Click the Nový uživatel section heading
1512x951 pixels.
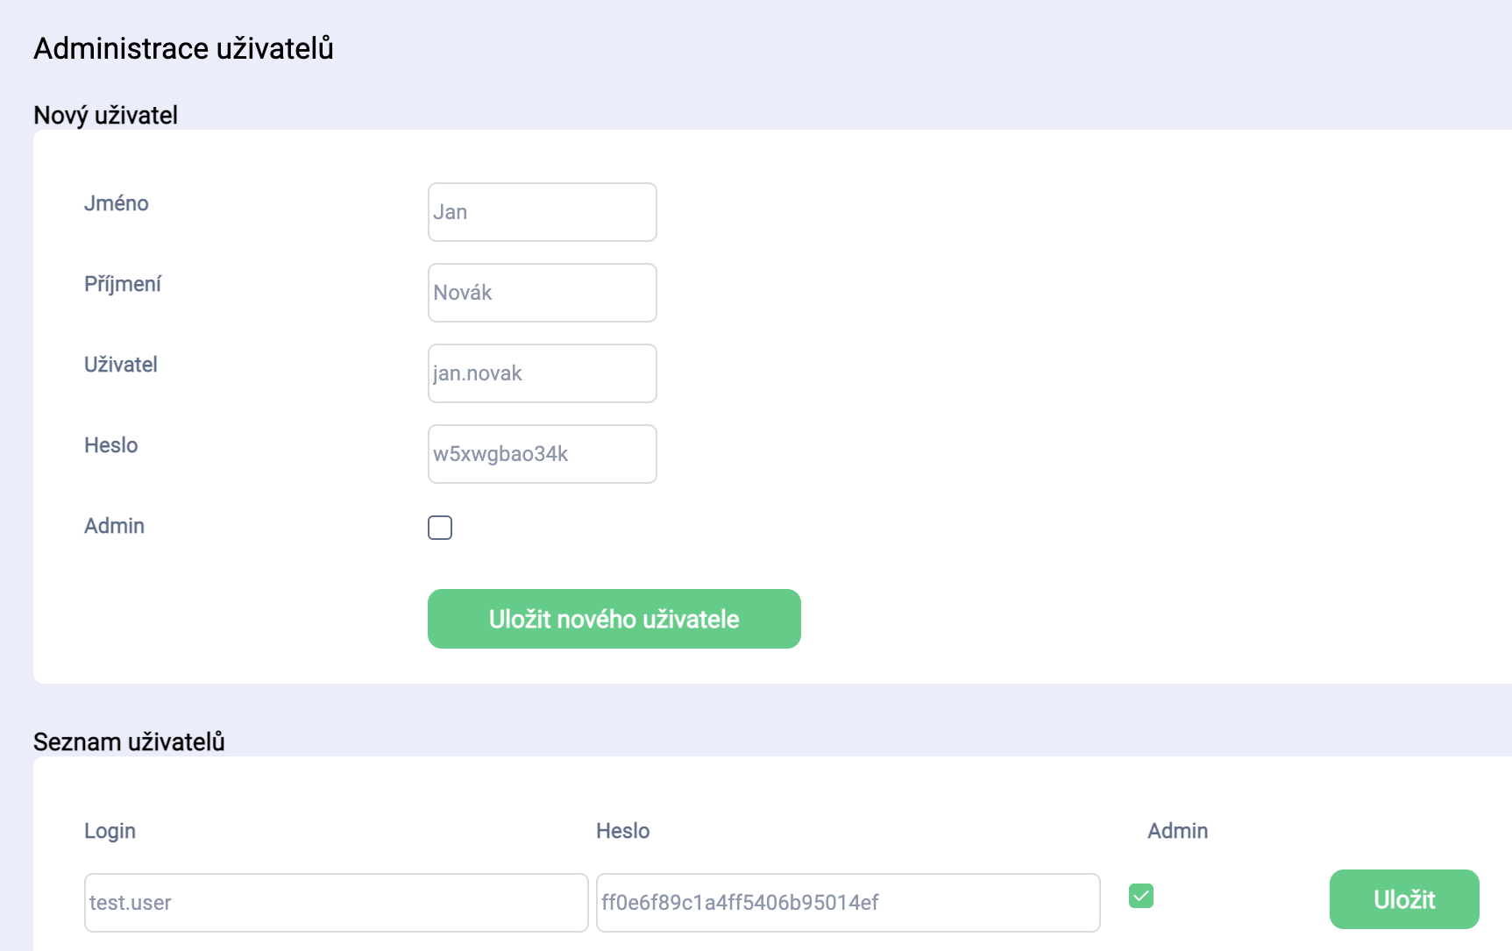[x=105, y=115]
